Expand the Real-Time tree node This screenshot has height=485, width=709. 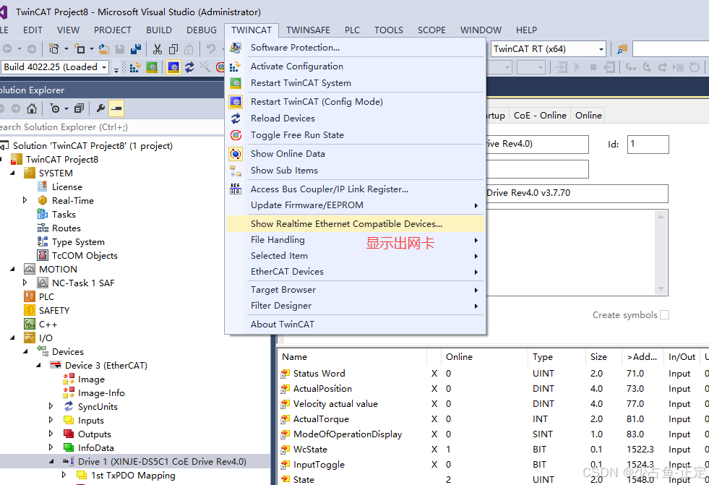25,200
